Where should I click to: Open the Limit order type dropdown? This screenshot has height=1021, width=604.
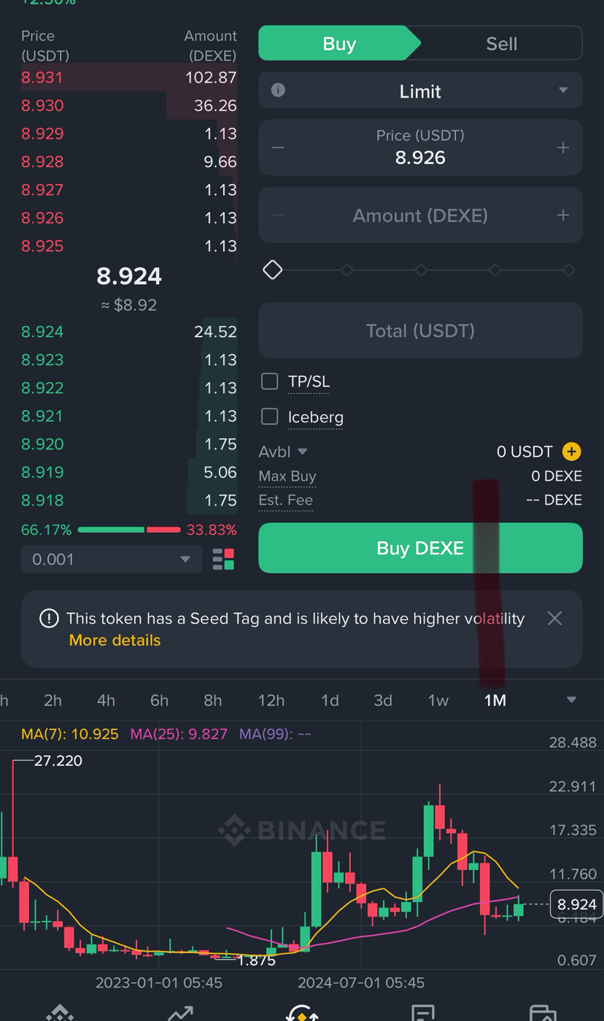(420, 91)
